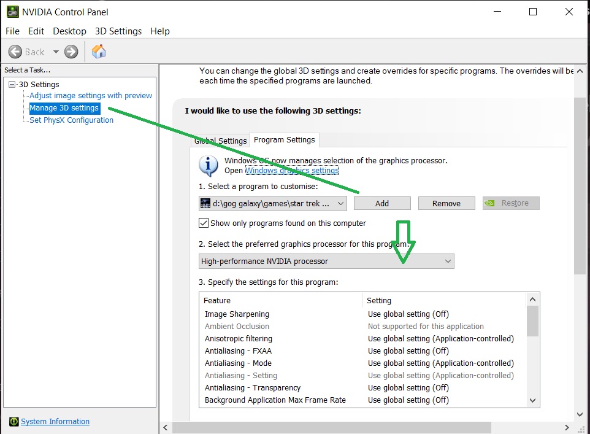The image size is (590, 434).
Task: Select Adjust image settings with preview
Action: tap(91, 96)
